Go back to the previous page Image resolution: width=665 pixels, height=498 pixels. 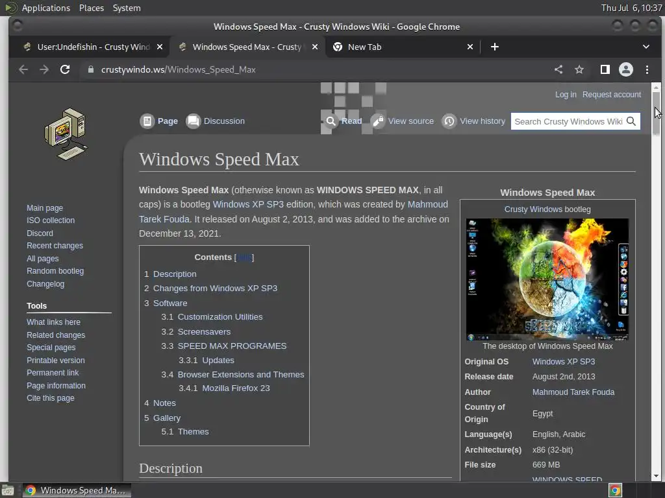(x=23, y=69)
